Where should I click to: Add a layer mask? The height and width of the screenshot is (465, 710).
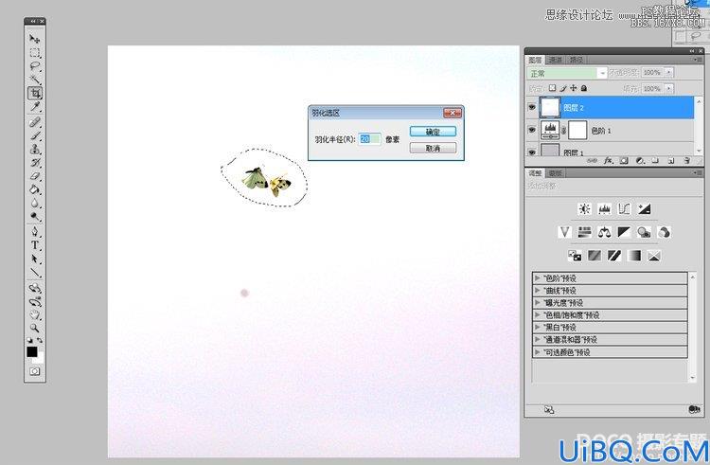coord(624,161)
